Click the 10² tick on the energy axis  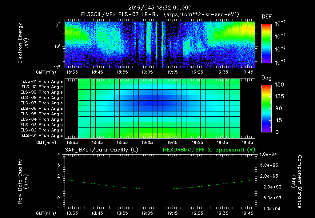click(57, 25)
